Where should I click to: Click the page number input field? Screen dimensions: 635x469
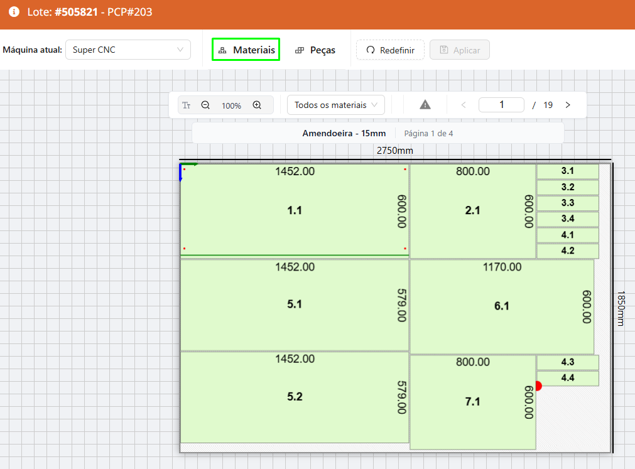(x=501, y=105)
